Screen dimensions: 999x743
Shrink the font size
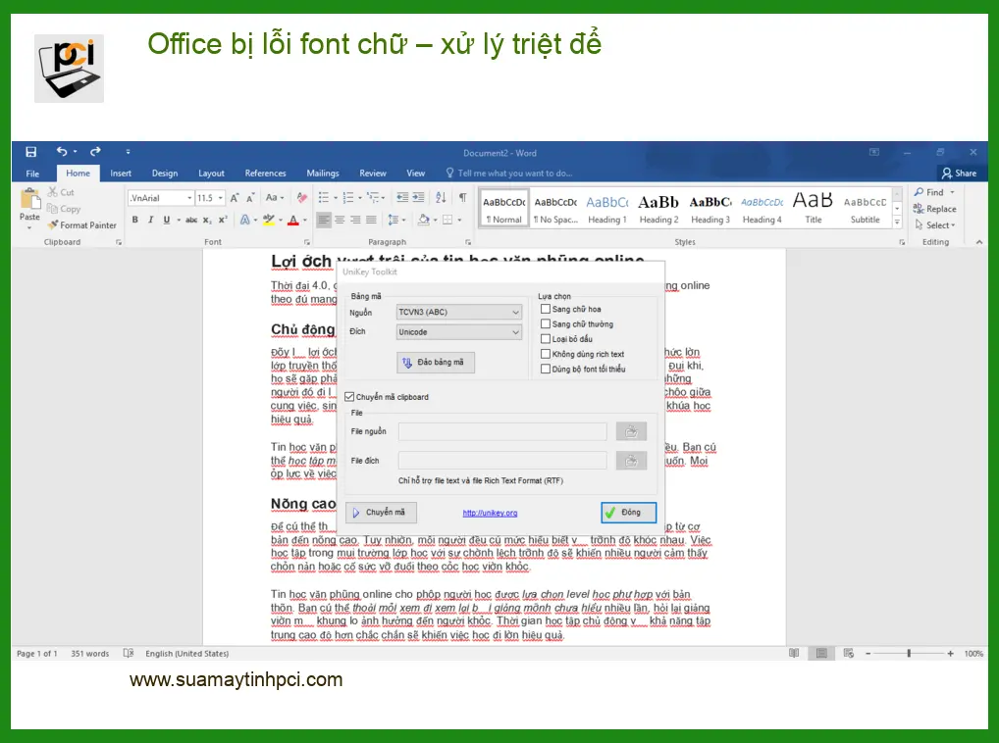(250, 198)
